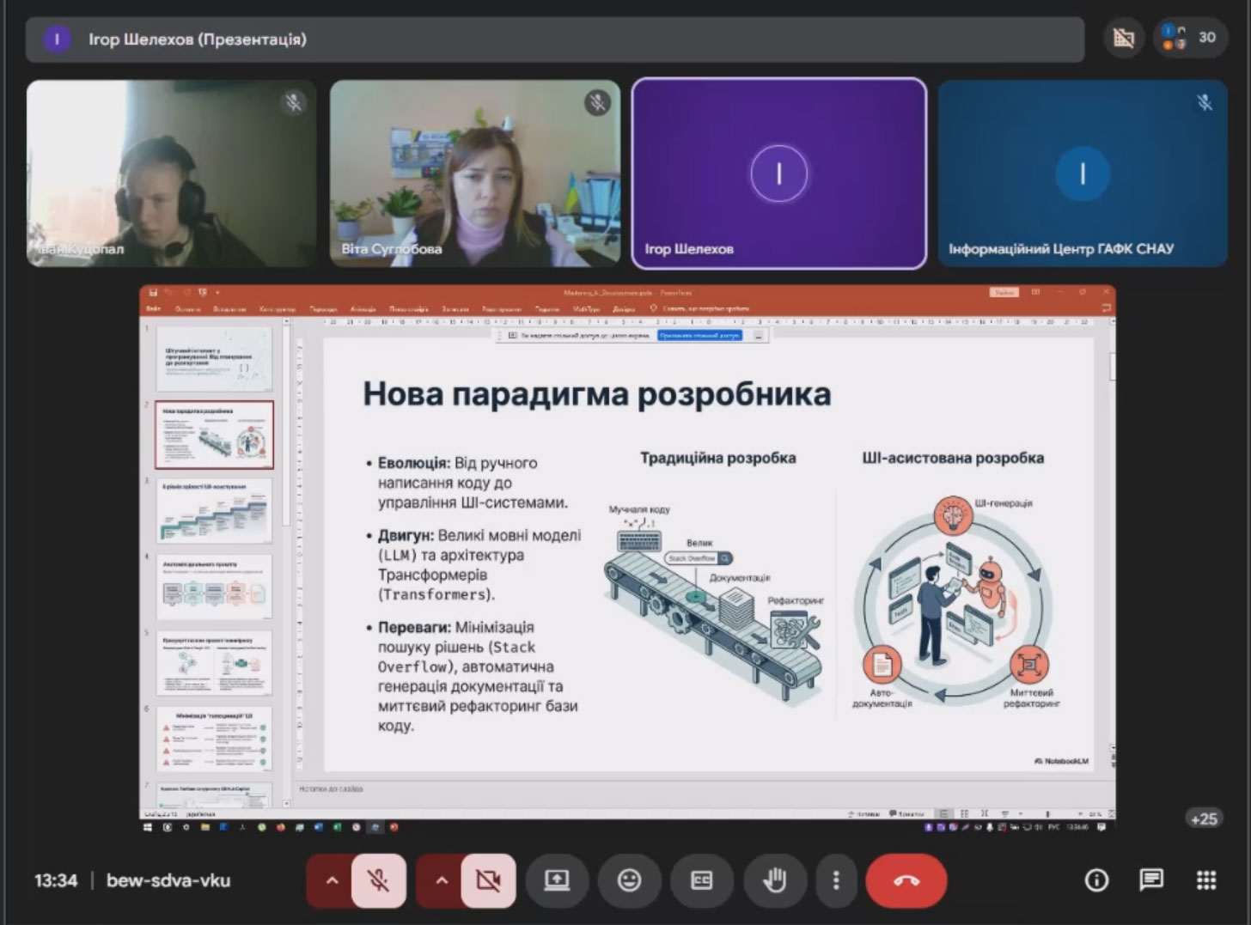Raise hand using the hand icon

pyautogui.click(x=774, y=880)
